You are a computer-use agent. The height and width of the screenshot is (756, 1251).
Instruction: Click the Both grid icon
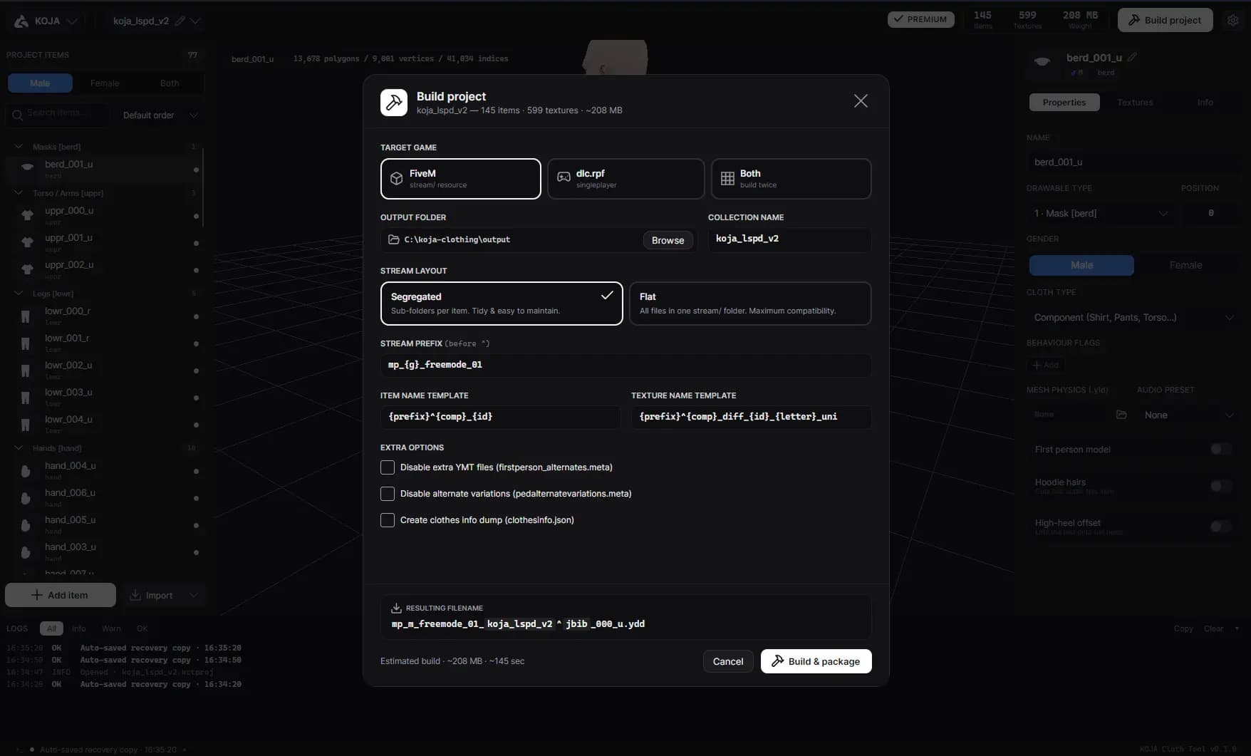(727, 179)
